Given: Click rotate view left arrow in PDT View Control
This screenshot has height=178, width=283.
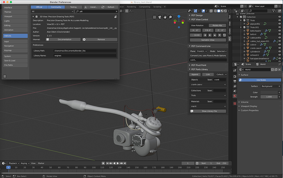Looking at the screenshot, I should (x=205, y=35).
